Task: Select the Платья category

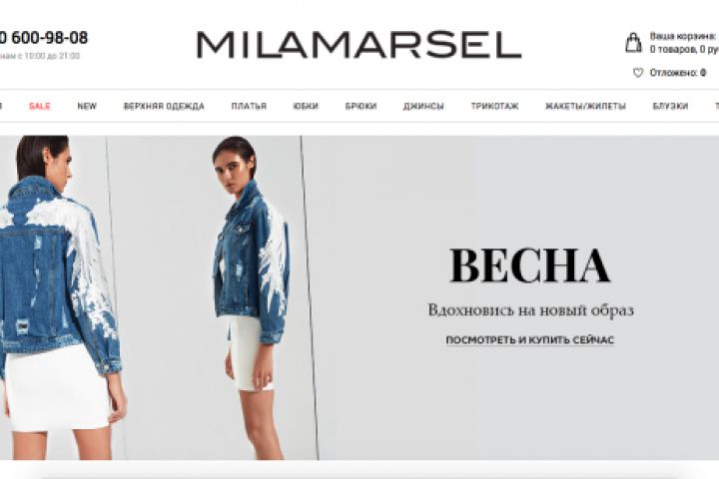Action: (249, 106)
